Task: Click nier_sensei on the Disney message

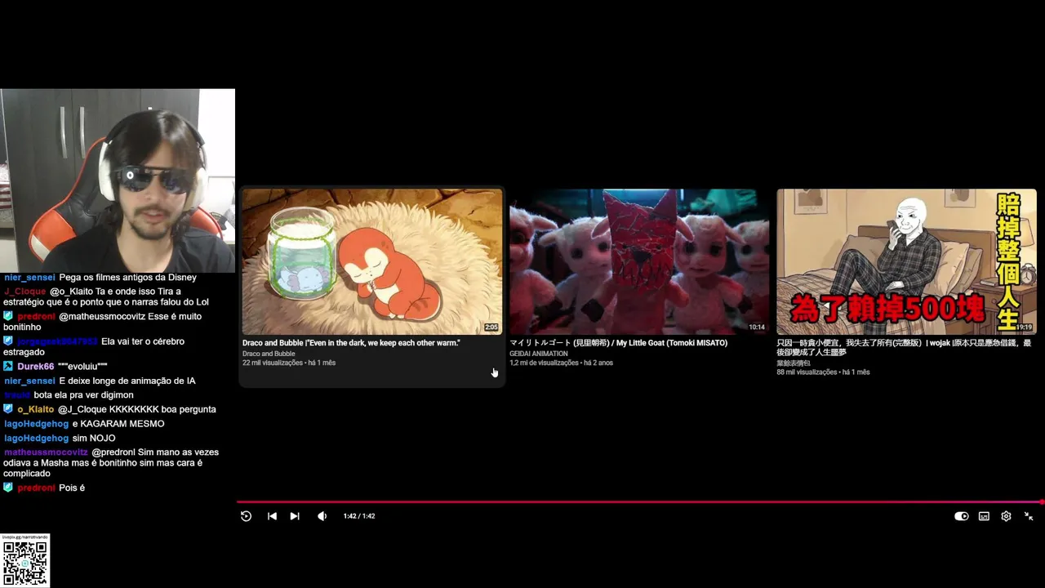Action: pyautogui.click(x=29, y=278)
